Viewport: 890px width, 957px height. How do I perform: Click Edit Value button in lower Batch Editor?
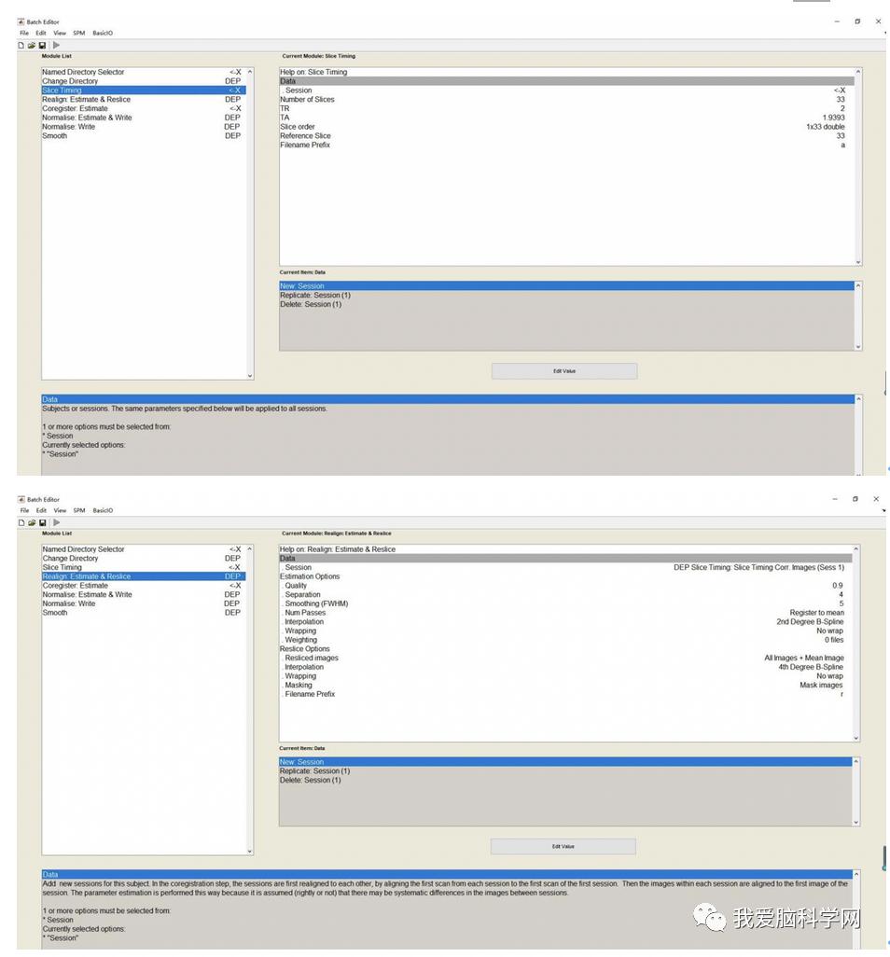563,847
